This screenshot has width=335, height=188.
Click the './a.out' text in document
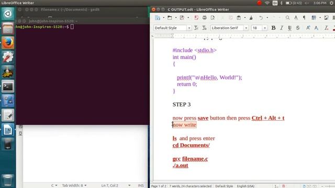coord(180,166)
